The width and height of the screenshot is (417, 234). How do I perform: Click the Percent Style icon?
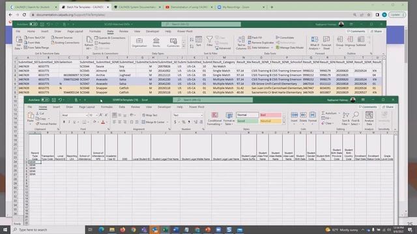pyautogui.click(x=184, y=122)
